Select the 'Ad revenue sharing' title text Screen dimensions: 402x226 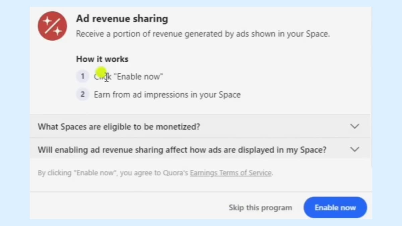click(x=122, y=19)
